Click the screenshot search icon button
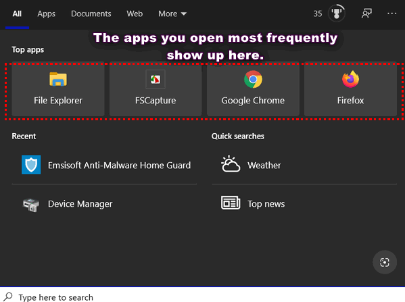The image size is (405, 302). point(384,262)
